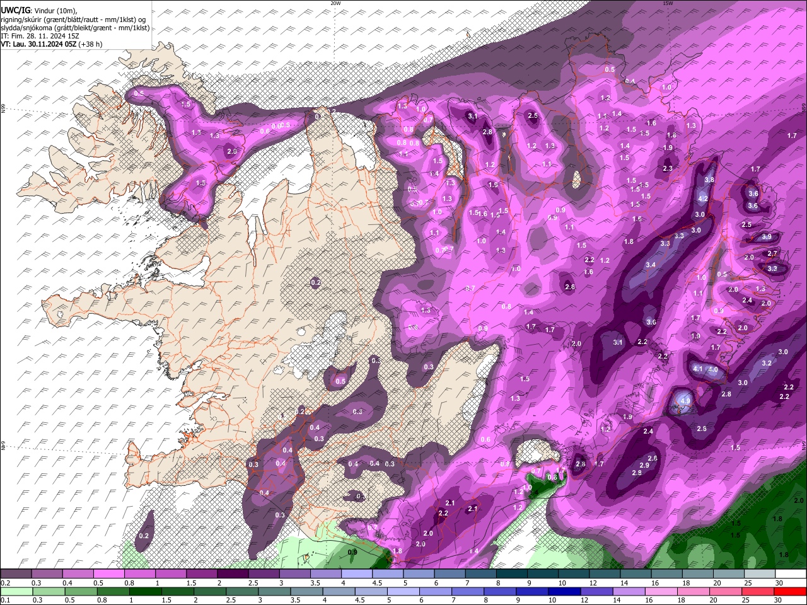Viewport: 807px width, 605px height.
Task: Select the white 30 swatch in upper scale
Action: tap(791, 574)
